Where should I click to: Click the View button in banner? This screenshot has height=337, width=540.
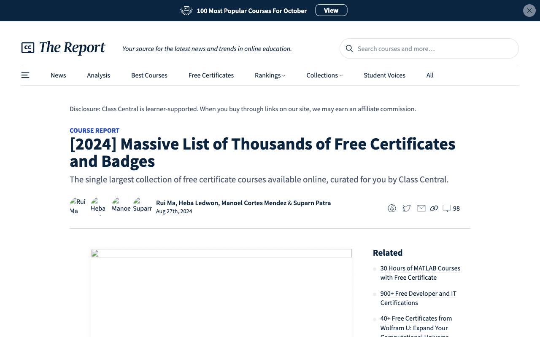[331, 10]
